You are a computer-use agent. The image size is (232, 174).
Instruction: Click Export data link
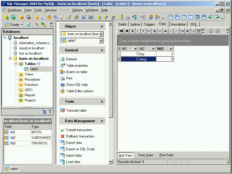(x=74, y=143)
